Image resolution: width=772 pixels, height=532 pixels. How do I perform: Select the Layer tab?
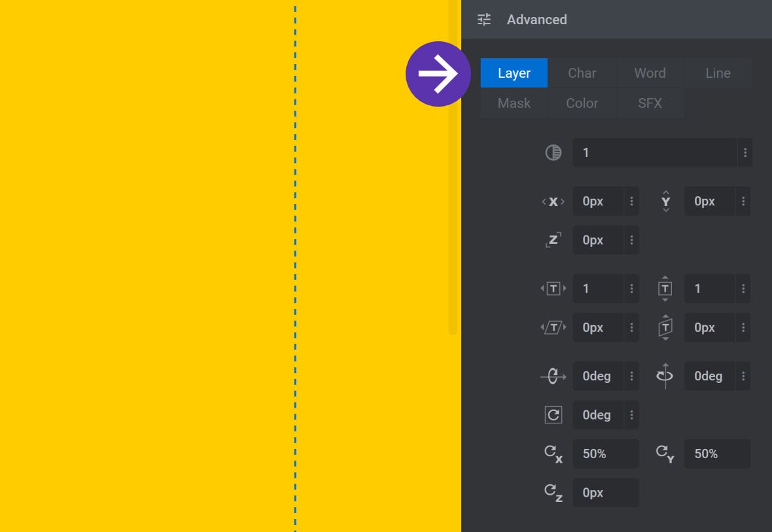click(514, 73)
